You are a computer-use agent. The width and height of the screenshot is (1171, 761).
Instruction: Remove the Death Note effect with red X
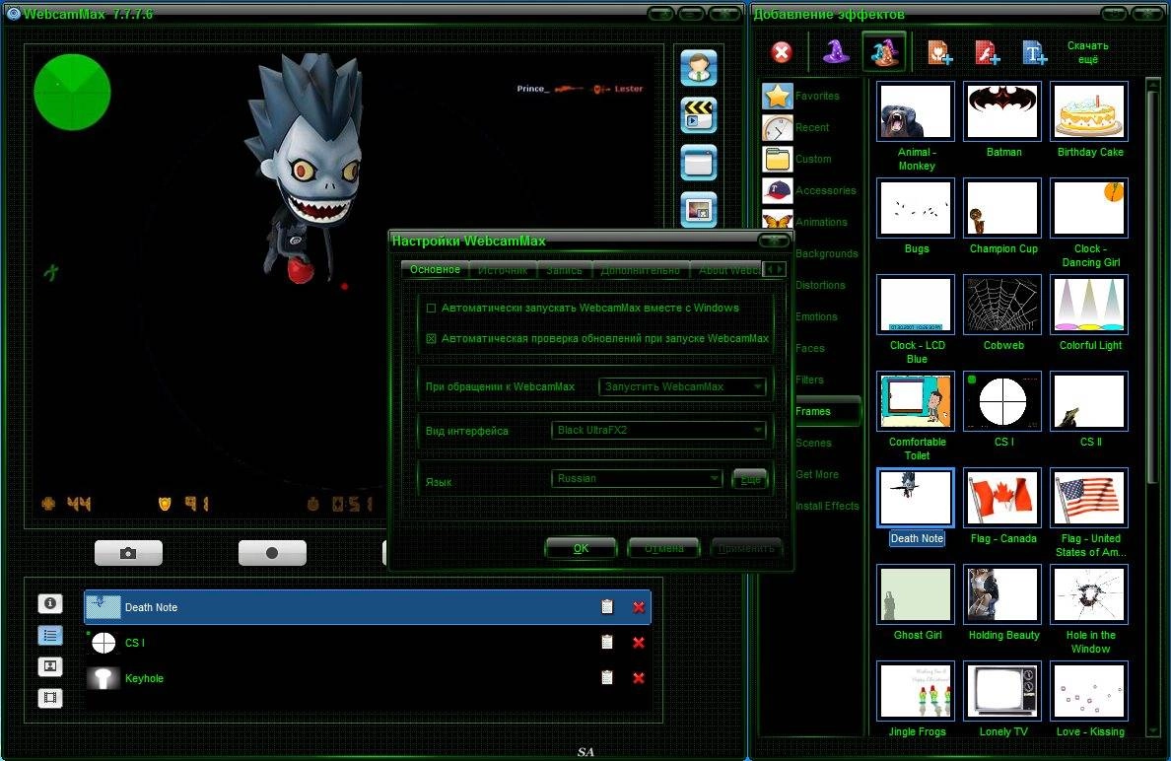point(639,607)
